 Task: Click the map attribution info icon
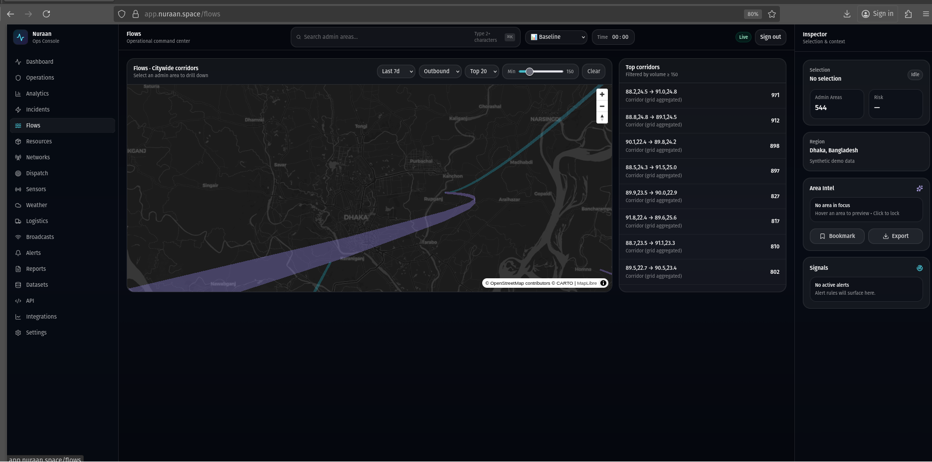[x=603, y=283]
